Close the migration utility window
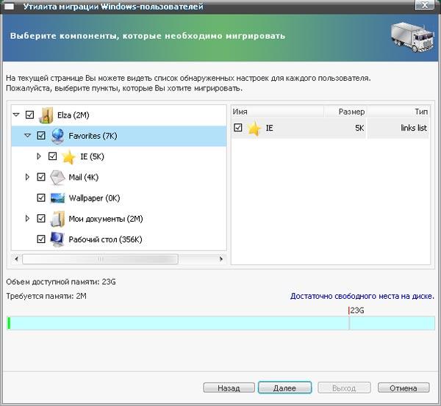The width and height of the screenshot is (441, 406). tap(425, 5)
